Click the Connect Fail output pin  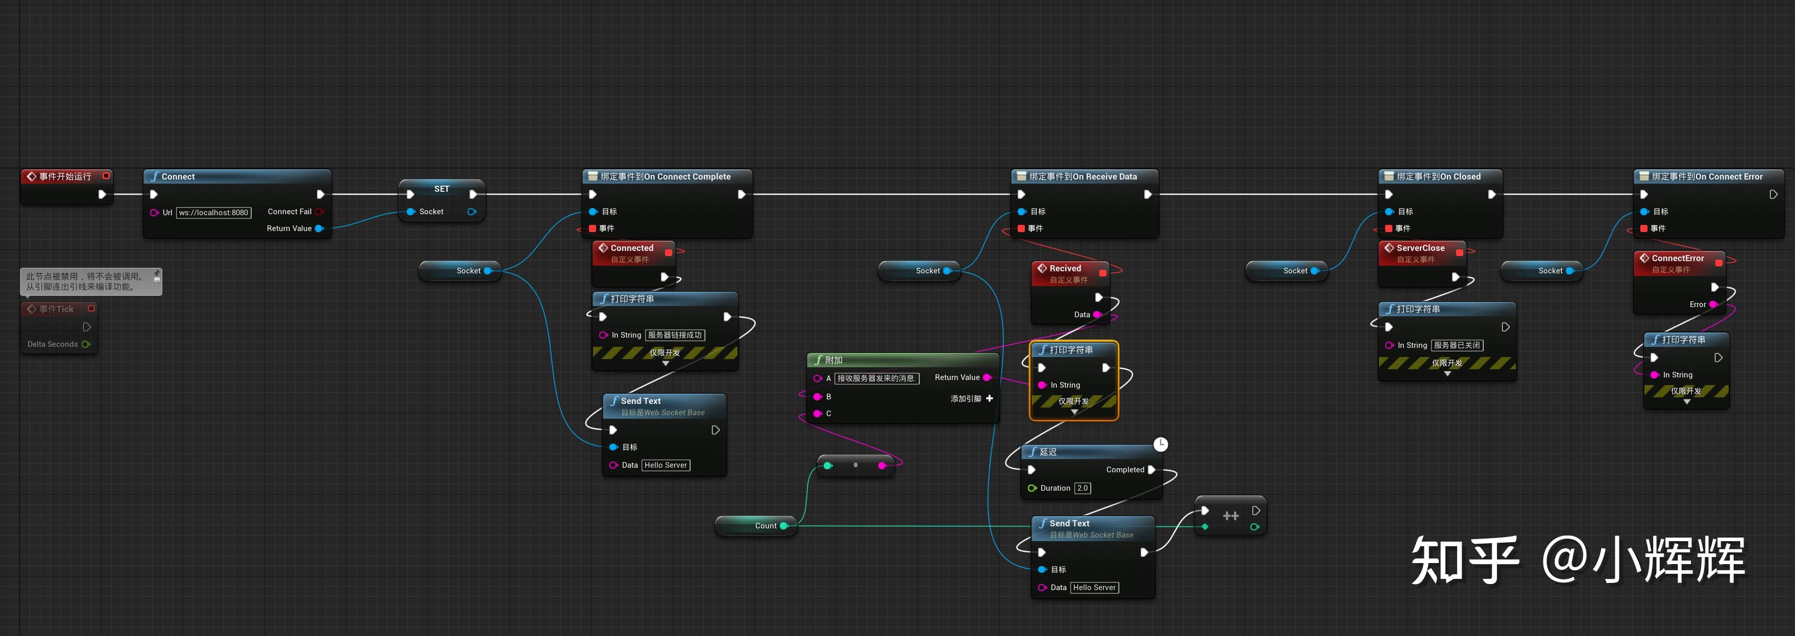tap(319, 212)
